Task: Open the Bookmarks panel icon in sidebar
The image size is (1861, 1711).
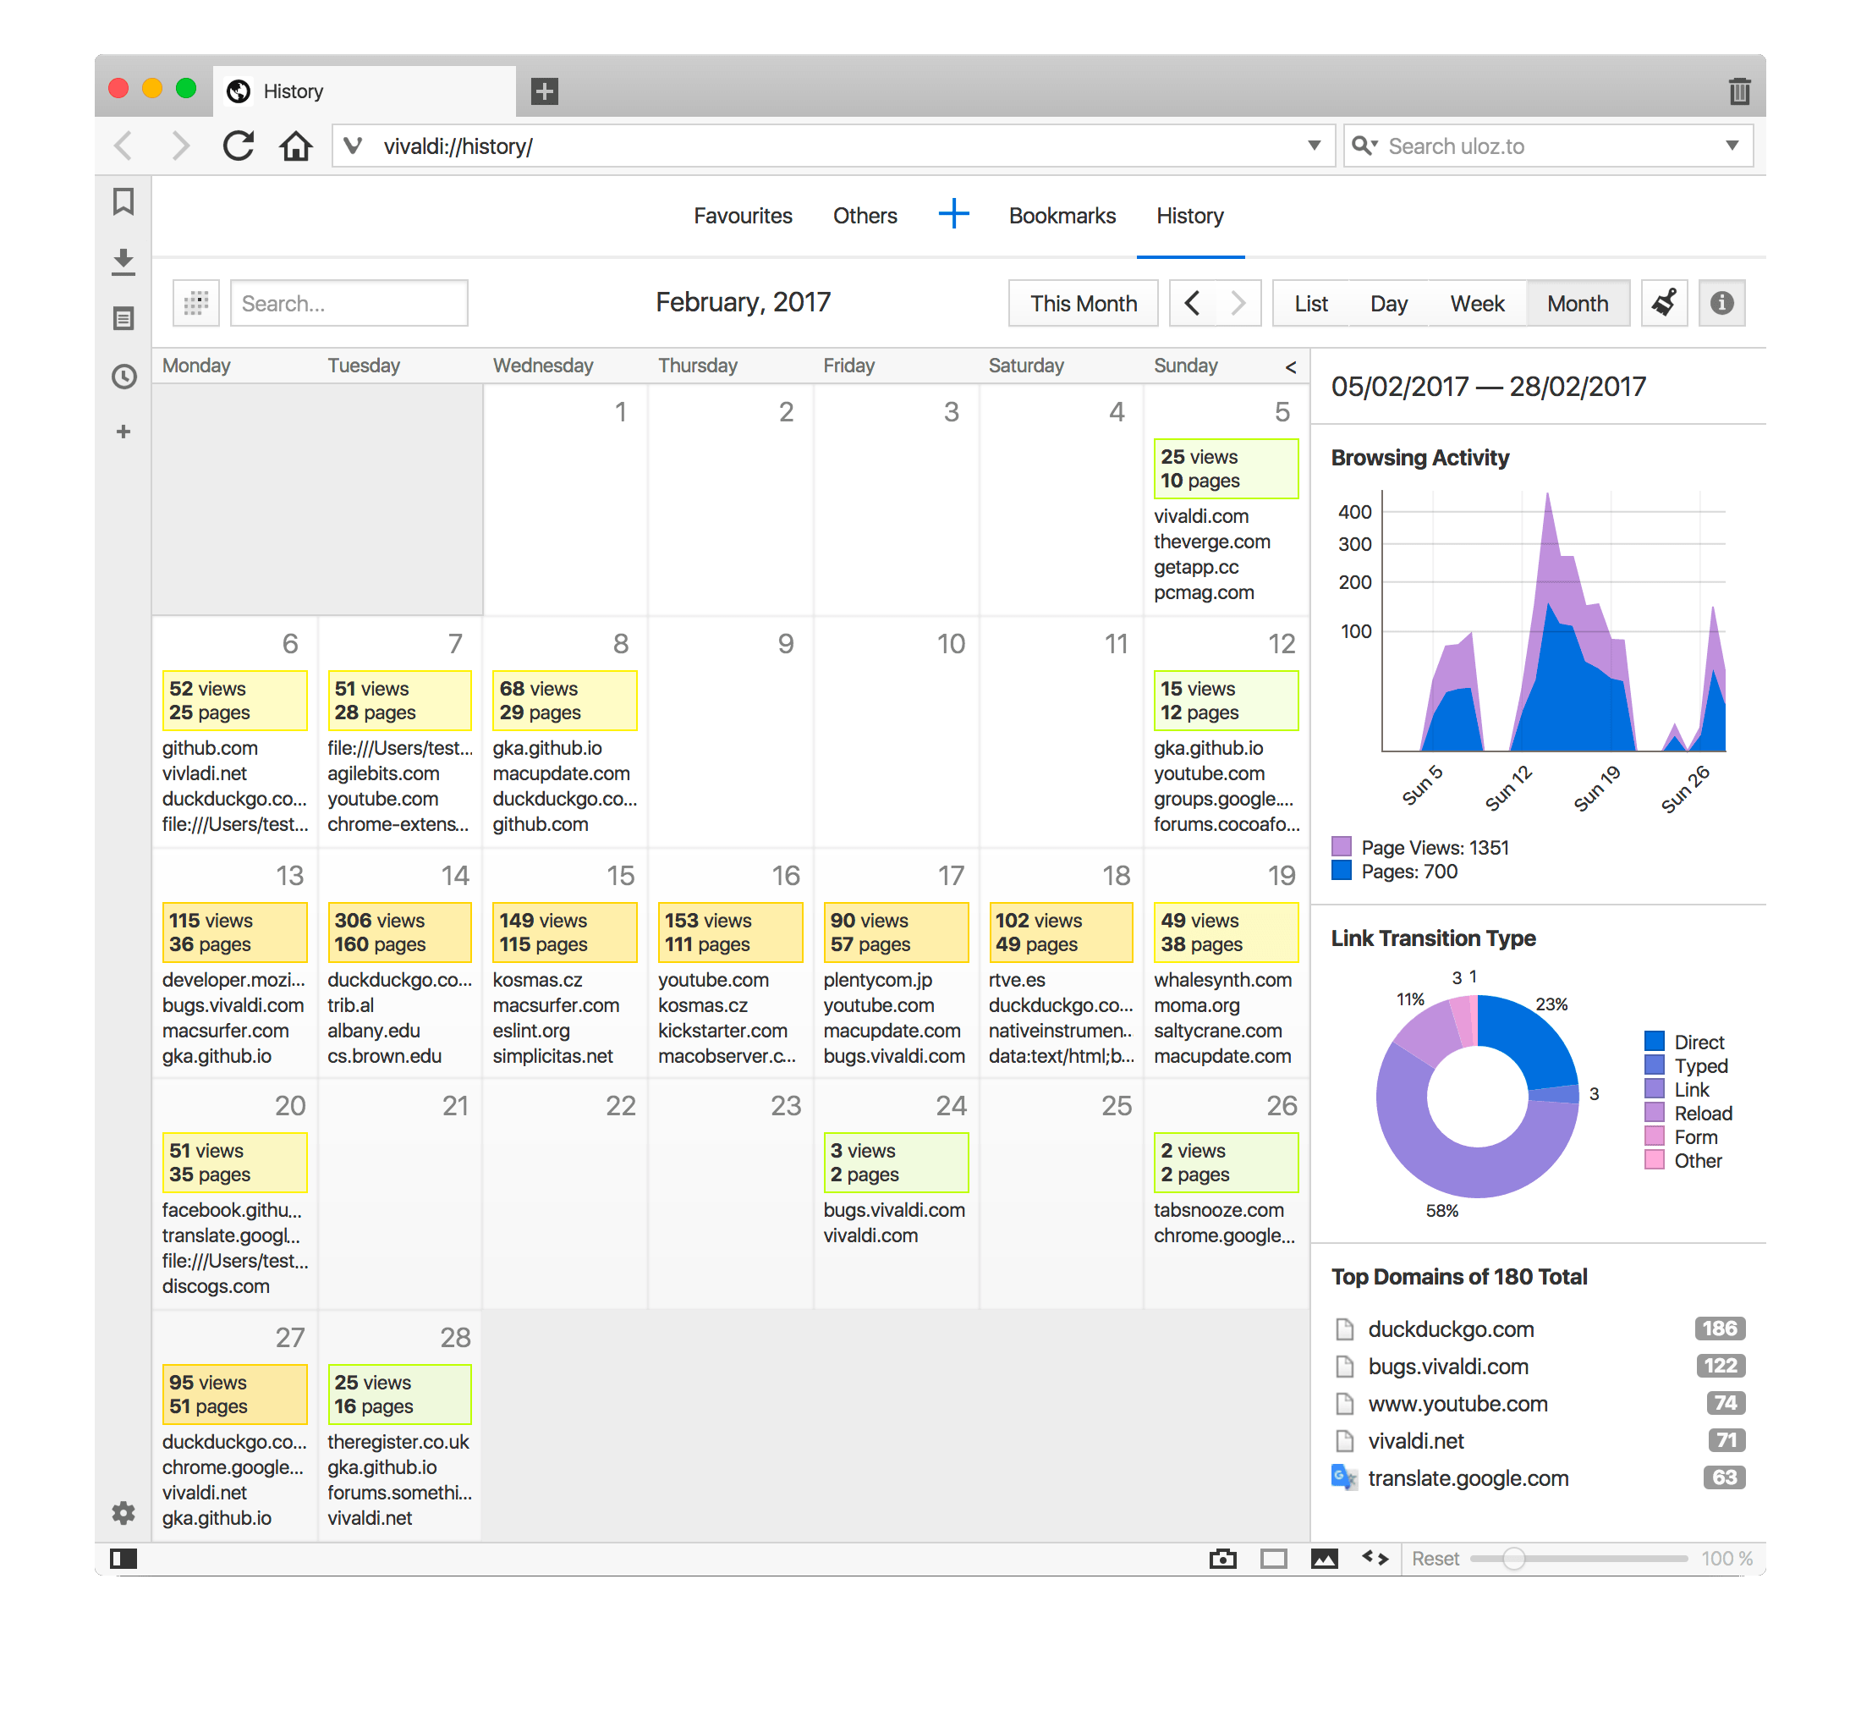Action: (x=123, y=202)
